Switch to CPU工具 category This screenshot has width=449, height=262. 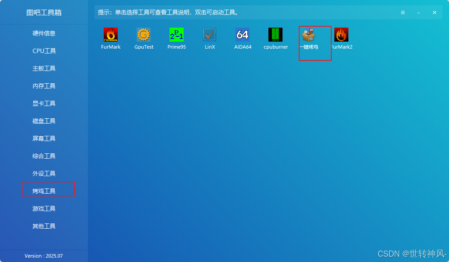44,51
